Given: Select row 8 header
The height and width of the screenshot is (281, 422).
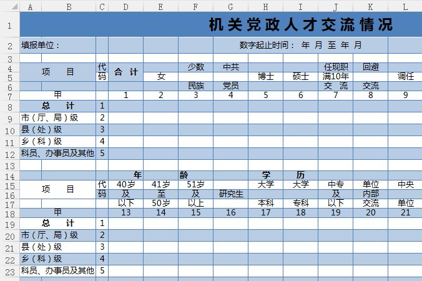Looking at the screenshot, I should (9, 106).
